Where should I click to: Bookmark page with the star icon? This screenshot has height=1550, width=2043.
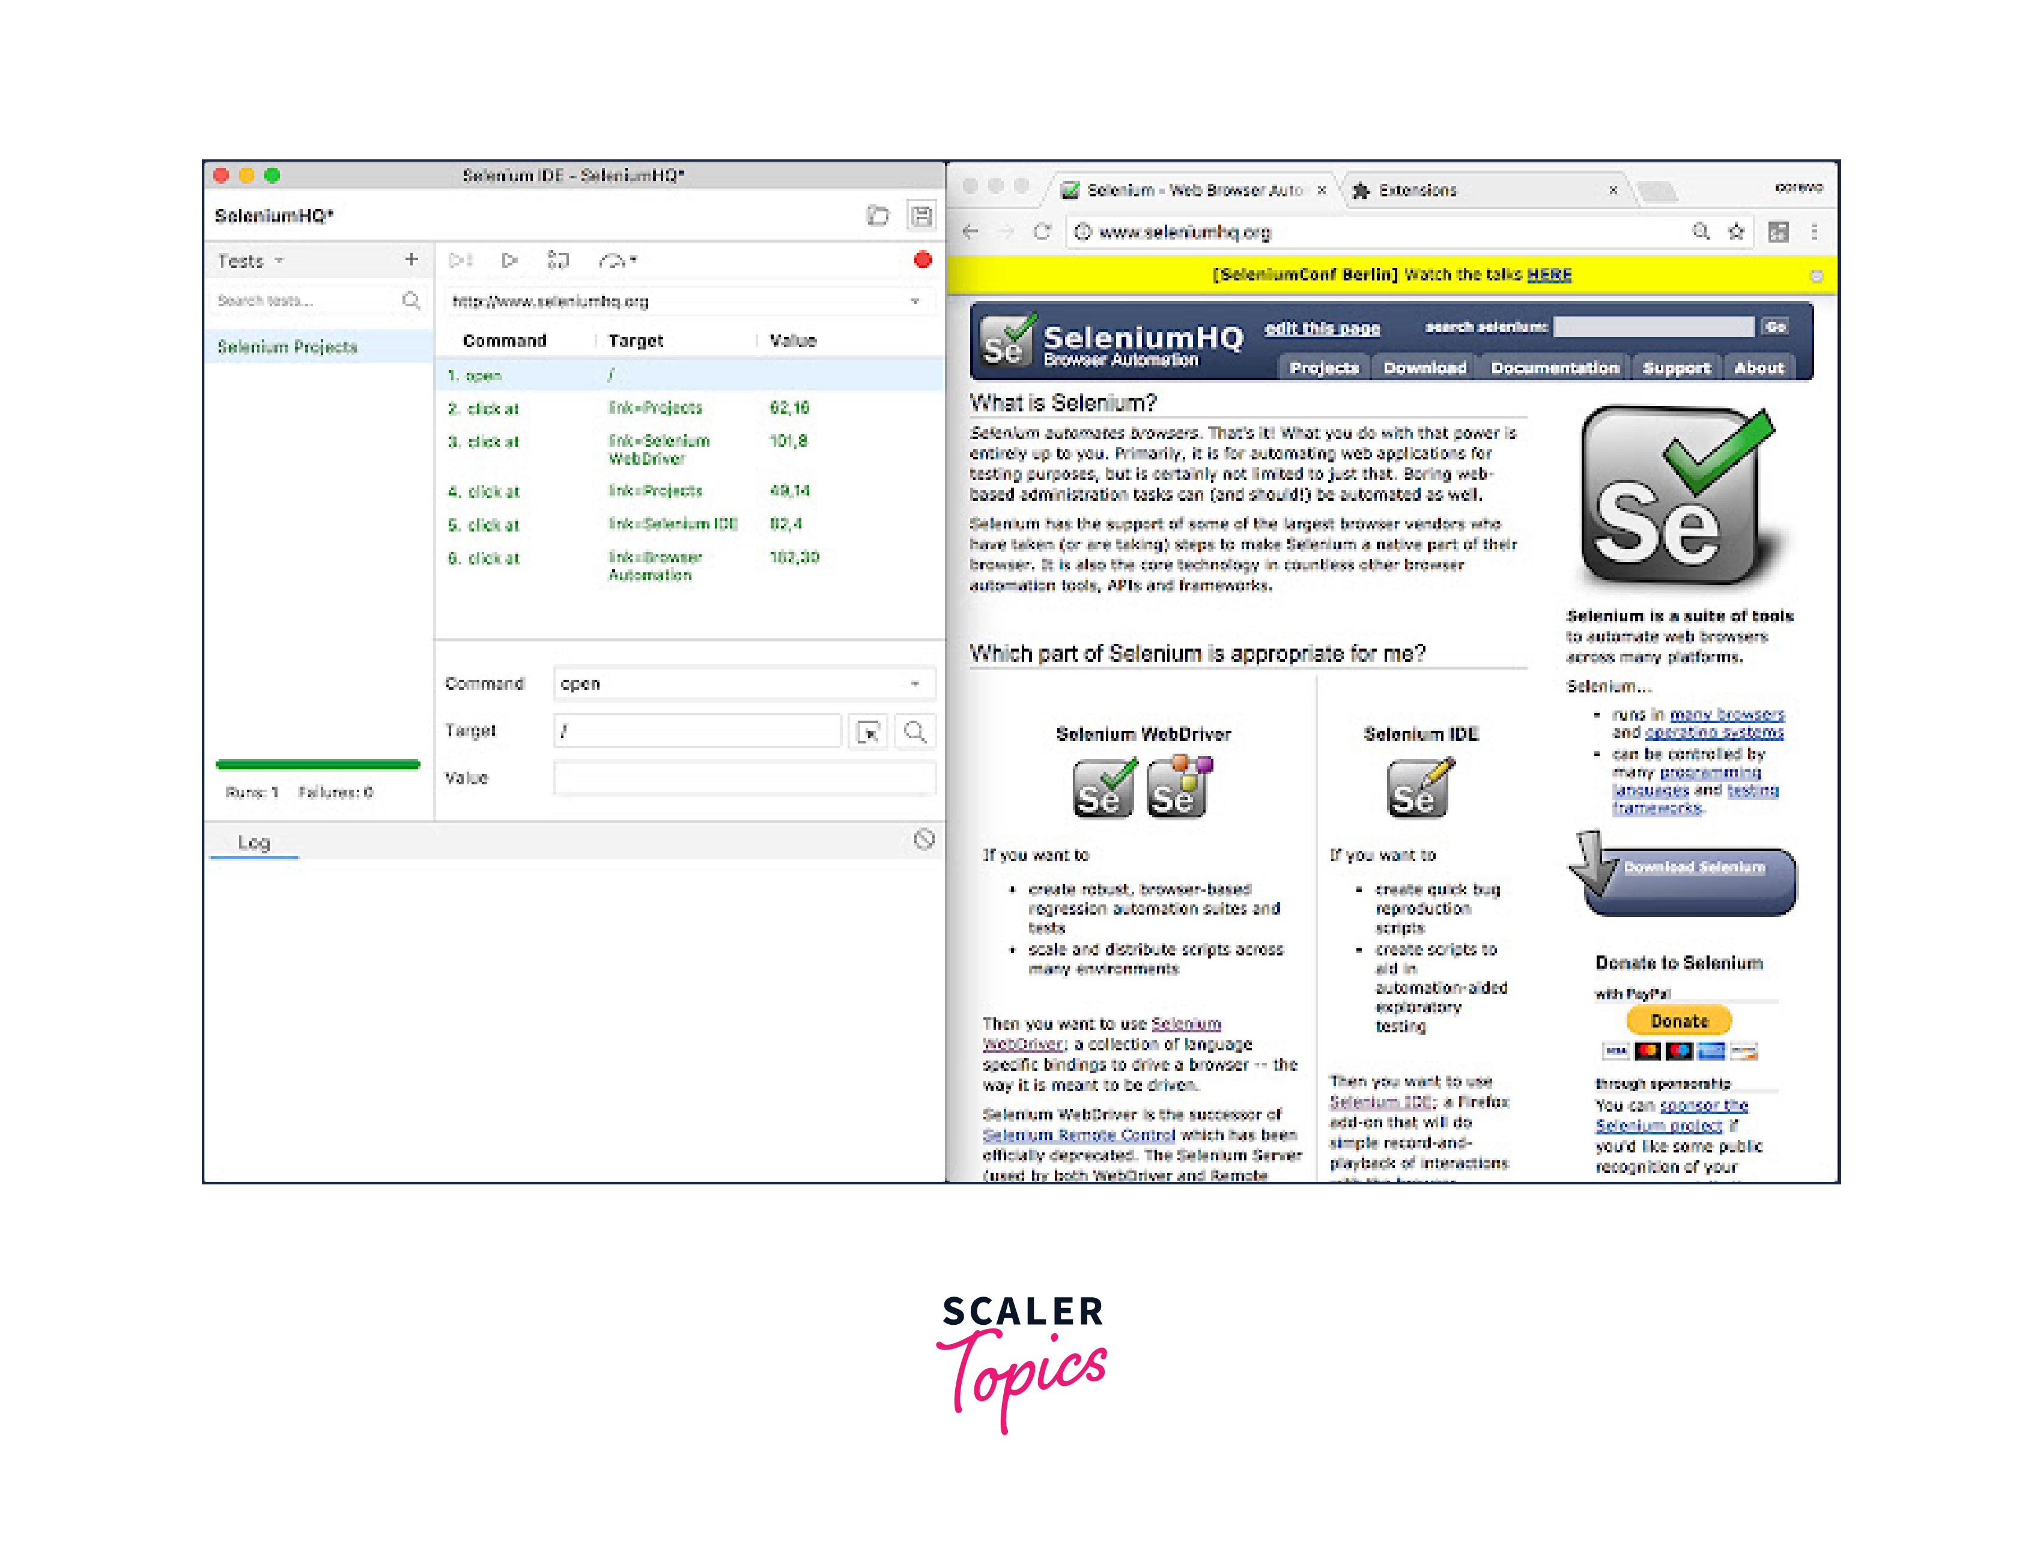[1735, 232]
